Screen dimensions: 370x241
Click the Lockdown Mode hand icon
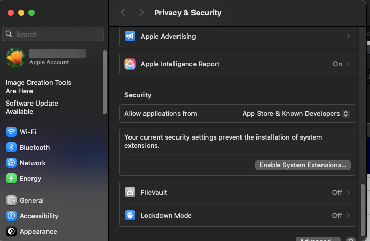point(130,215)
